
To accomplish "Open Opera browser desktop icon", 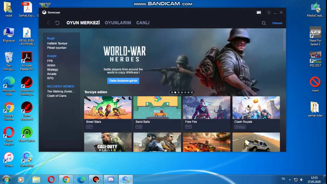I will click(9, 137).
